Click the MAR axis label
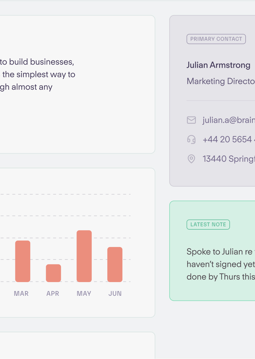Image resolution: width=255 pixels, height=359 pixels. tap(21, 293)
